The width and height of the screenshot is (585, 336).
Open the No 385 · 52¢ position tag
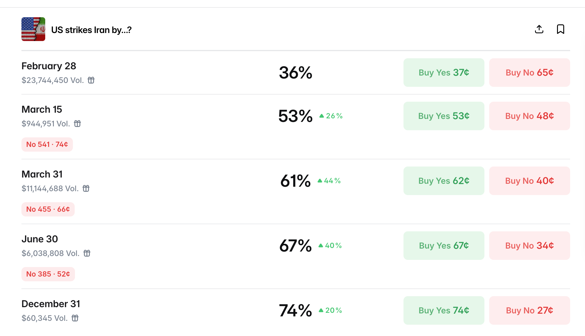48,274
